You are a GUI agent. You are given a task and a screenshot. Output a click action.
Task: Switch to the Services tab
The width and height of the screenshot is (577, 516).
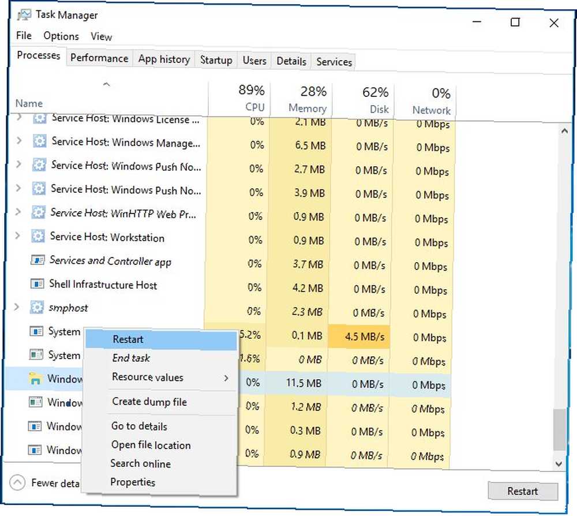(x=334, y=62)
